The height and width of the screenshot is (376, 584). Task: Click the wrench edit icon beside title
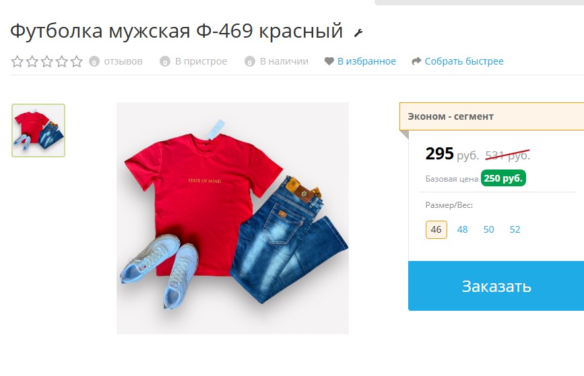point(358,33)
